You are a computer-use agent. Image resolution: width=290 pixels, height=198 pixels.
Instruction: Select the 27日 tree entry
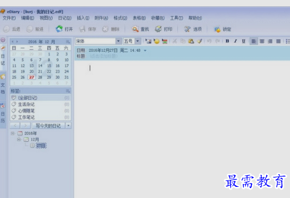pyautogui.click(x=41, y=146)
